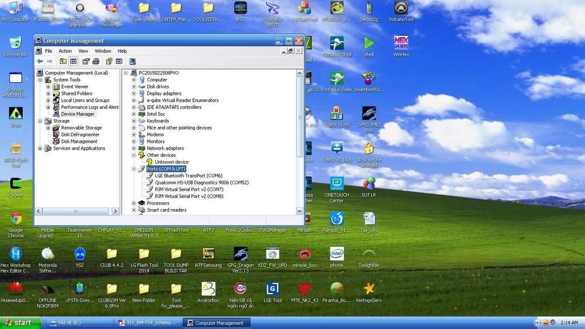
Task: Open the miracle_box desktop icon
Action: click(x=305, y=257)
